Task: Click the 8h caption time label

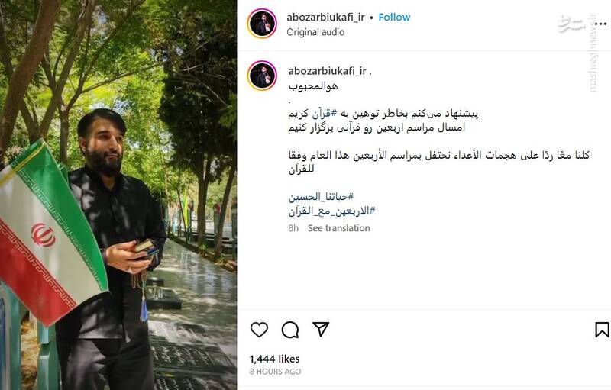Action: [293, 228]
